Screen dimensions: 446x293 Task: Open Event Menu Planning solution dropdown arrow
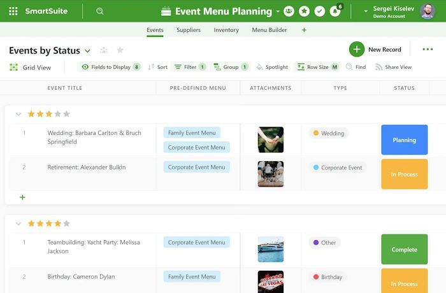pyautogui.click(x=278, y=11)
